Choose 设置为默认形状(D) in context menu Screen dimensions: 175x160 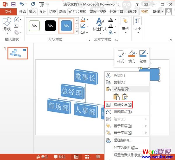coord(127,155)
